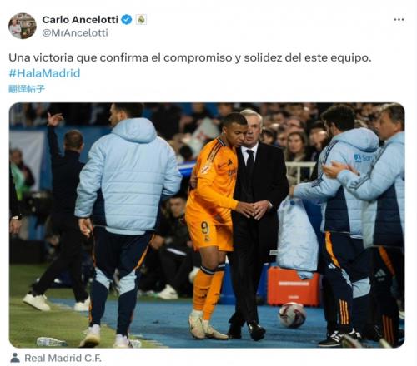Click the tagged-person icon below the photo

click(15, 358)
